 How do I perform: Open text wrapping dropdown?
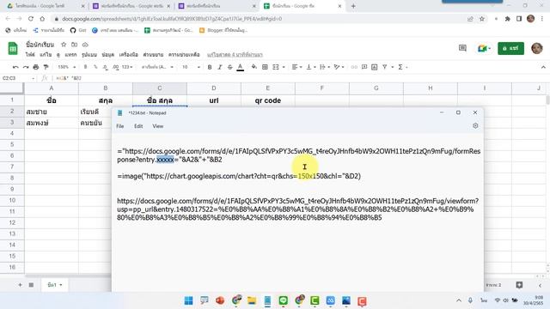pyautogui.click(x=324, y=67)
